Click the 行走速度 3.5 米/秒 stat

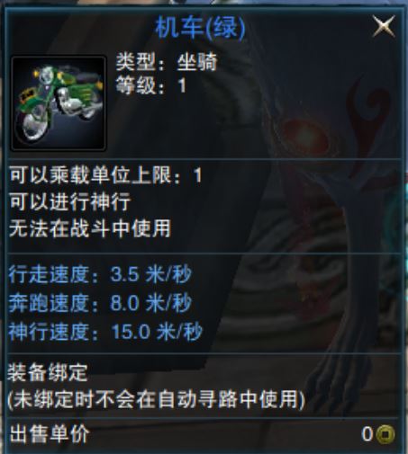[x=100, y=274]
